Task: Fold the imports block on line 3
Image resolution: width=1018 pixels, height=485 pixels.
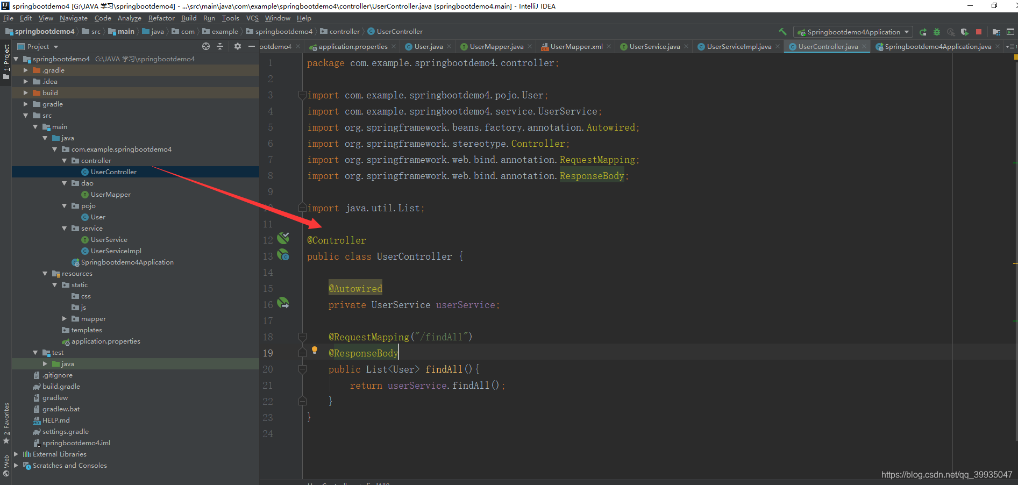Action: tap(302, 95)
